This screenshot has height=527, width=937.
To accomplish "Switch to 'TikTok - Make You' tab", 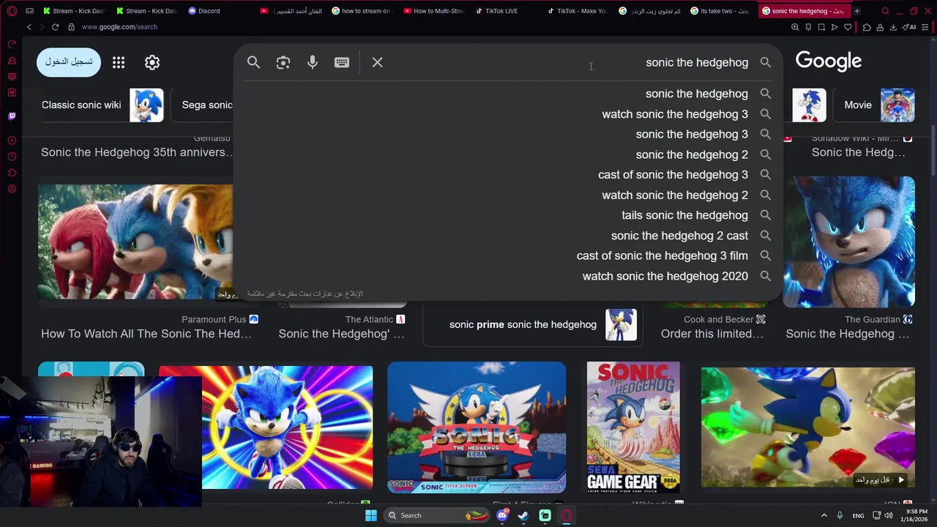I will point(578,11).
